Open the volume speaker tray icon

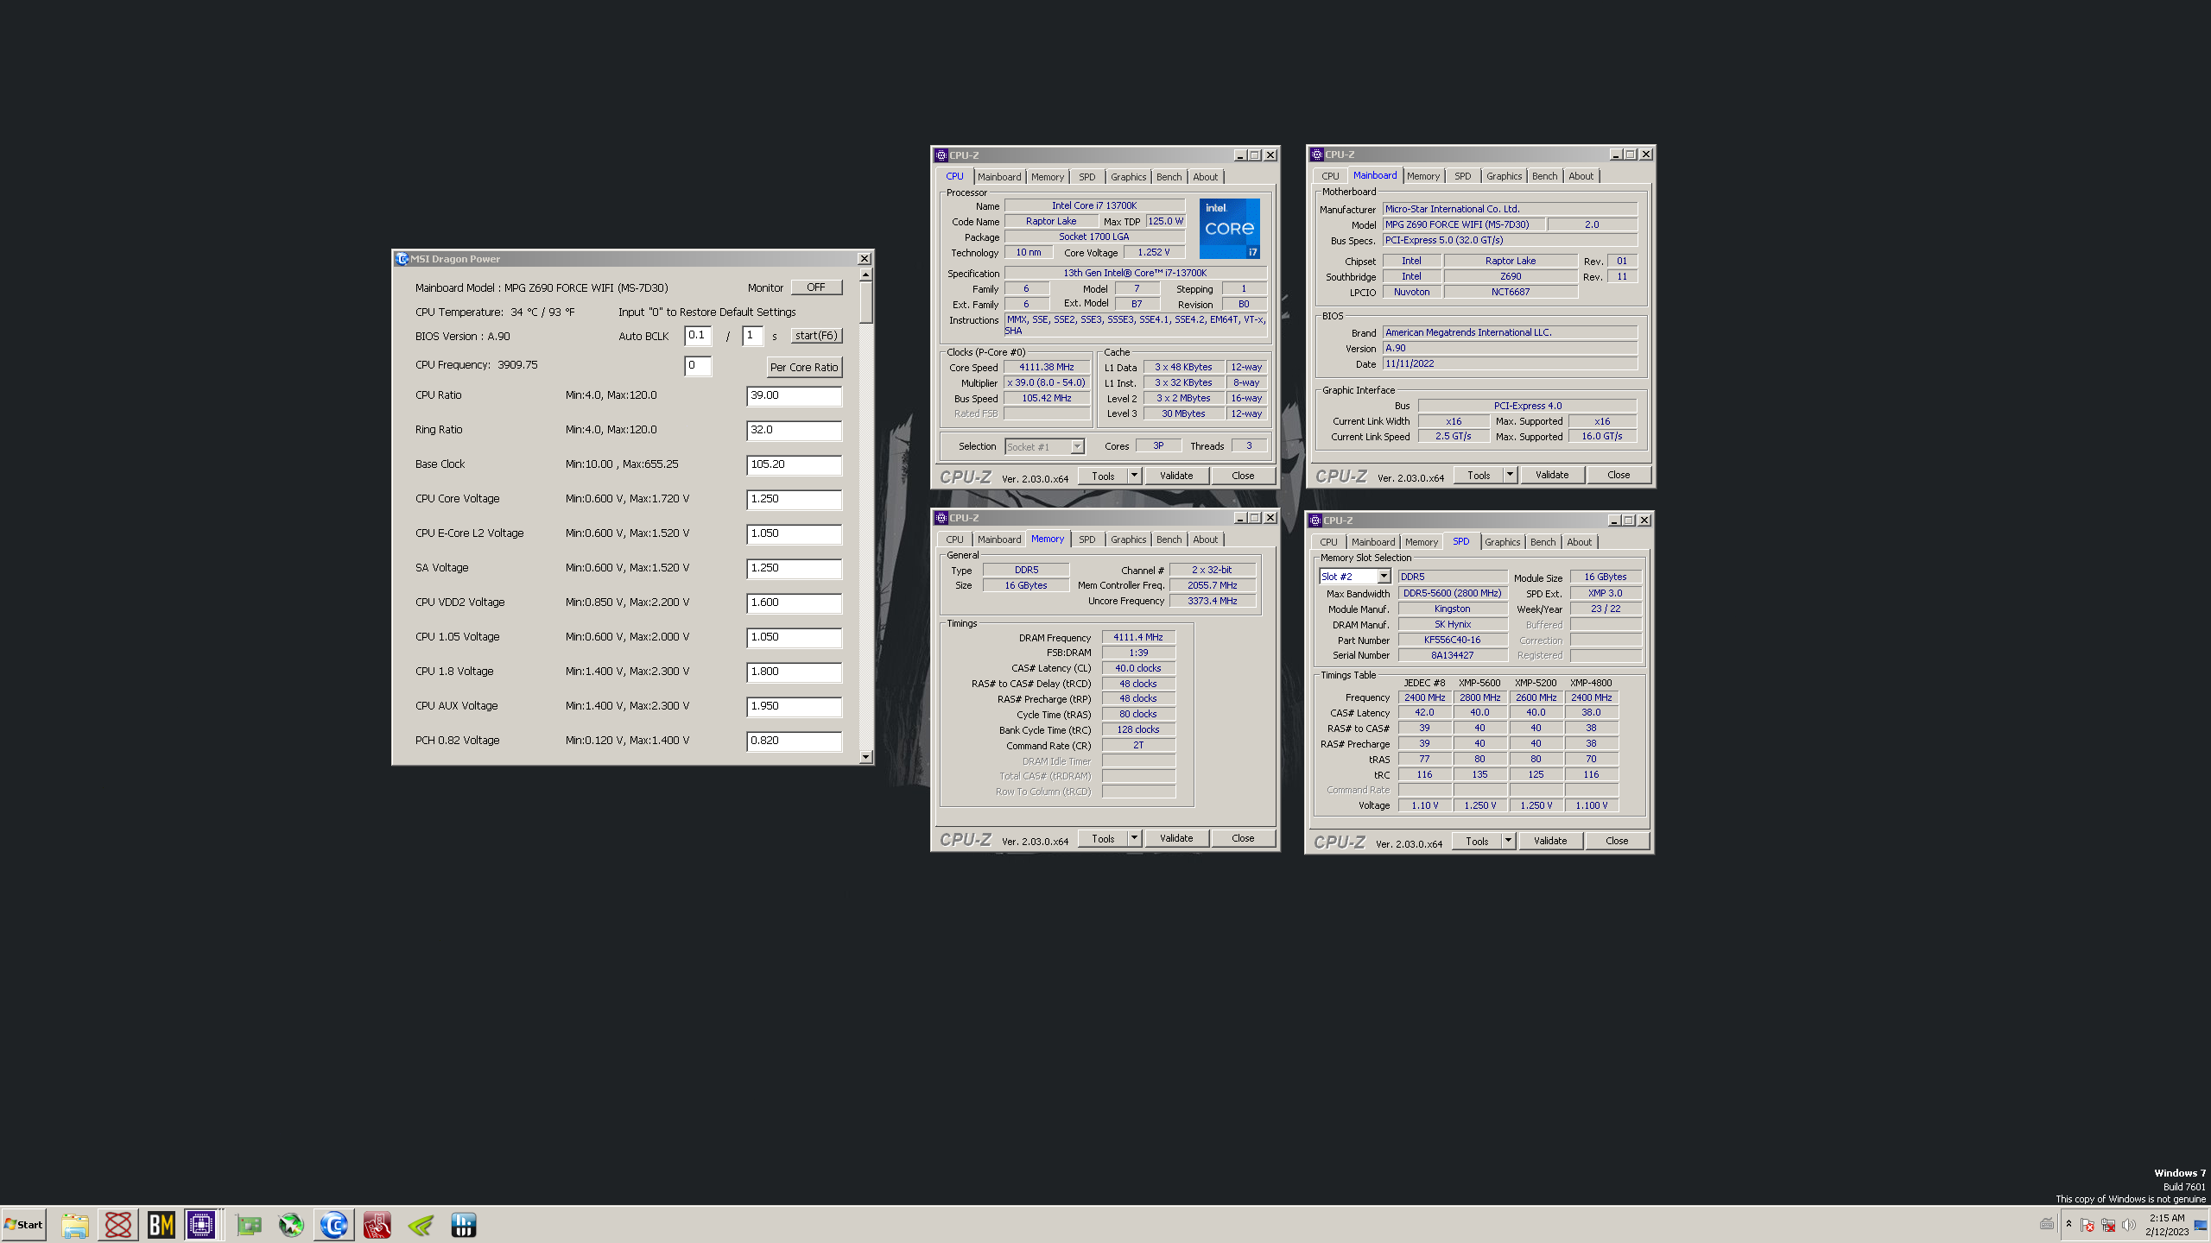[2128, 1225]
